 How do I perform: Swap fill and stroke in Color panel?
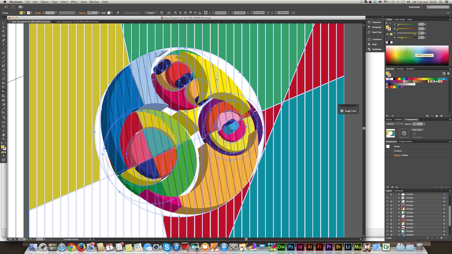pyautogui.click(x=390, y=23)
